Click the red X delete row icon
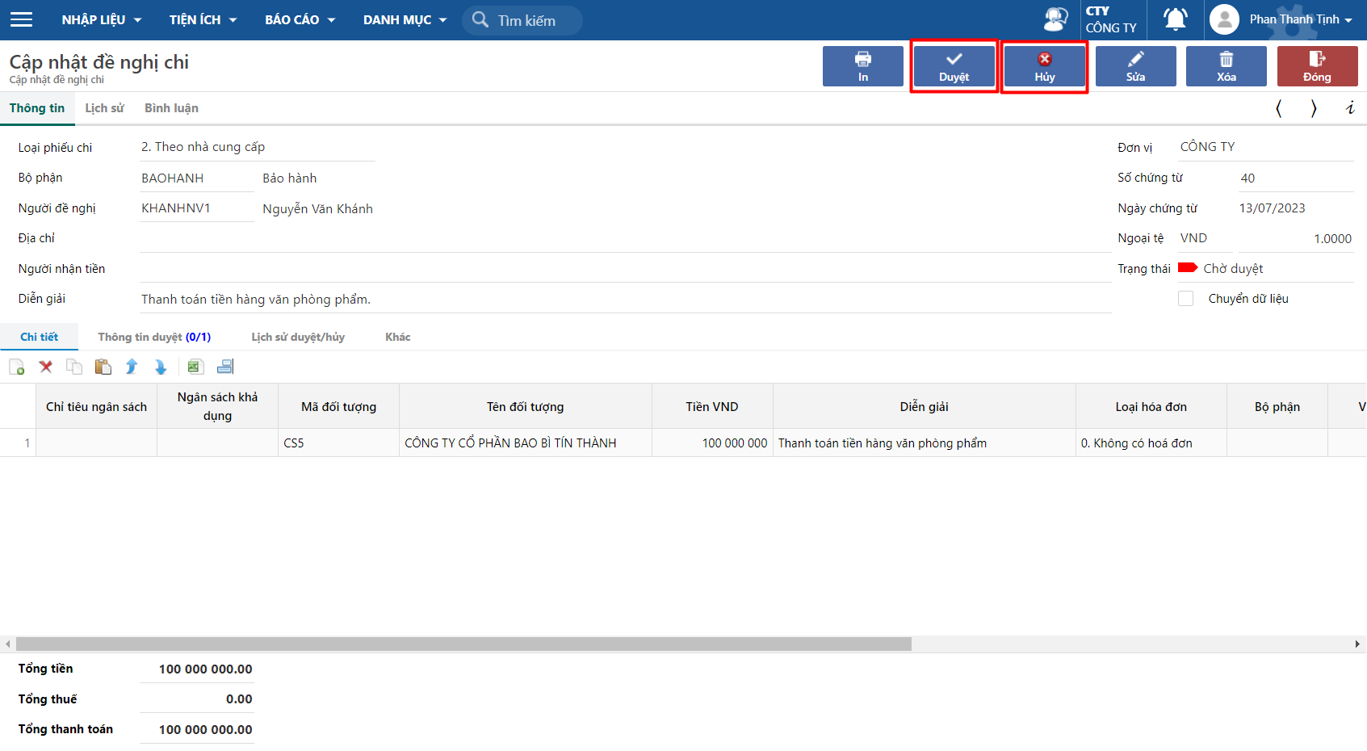Image resolution: width=1367 pixels, height=751 pixels. click(x=46, y=367)
